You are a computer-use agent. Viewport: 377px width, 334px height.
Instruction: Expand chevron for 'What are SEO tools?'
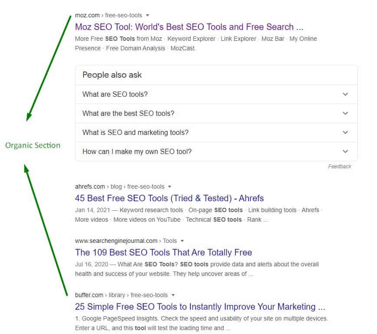pos(345,94)
